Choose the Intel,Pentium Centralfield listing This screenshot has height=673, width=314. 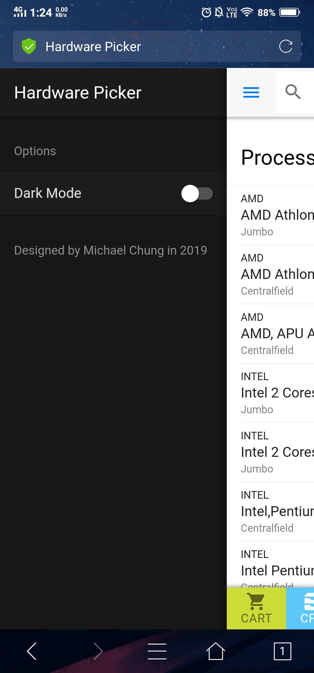pyautogui.click(x=277, y=512)
